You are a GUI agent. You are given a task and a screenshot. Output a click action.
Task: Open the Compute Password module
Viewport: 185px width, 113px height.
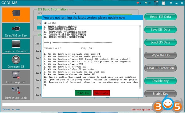pos(16,46)
